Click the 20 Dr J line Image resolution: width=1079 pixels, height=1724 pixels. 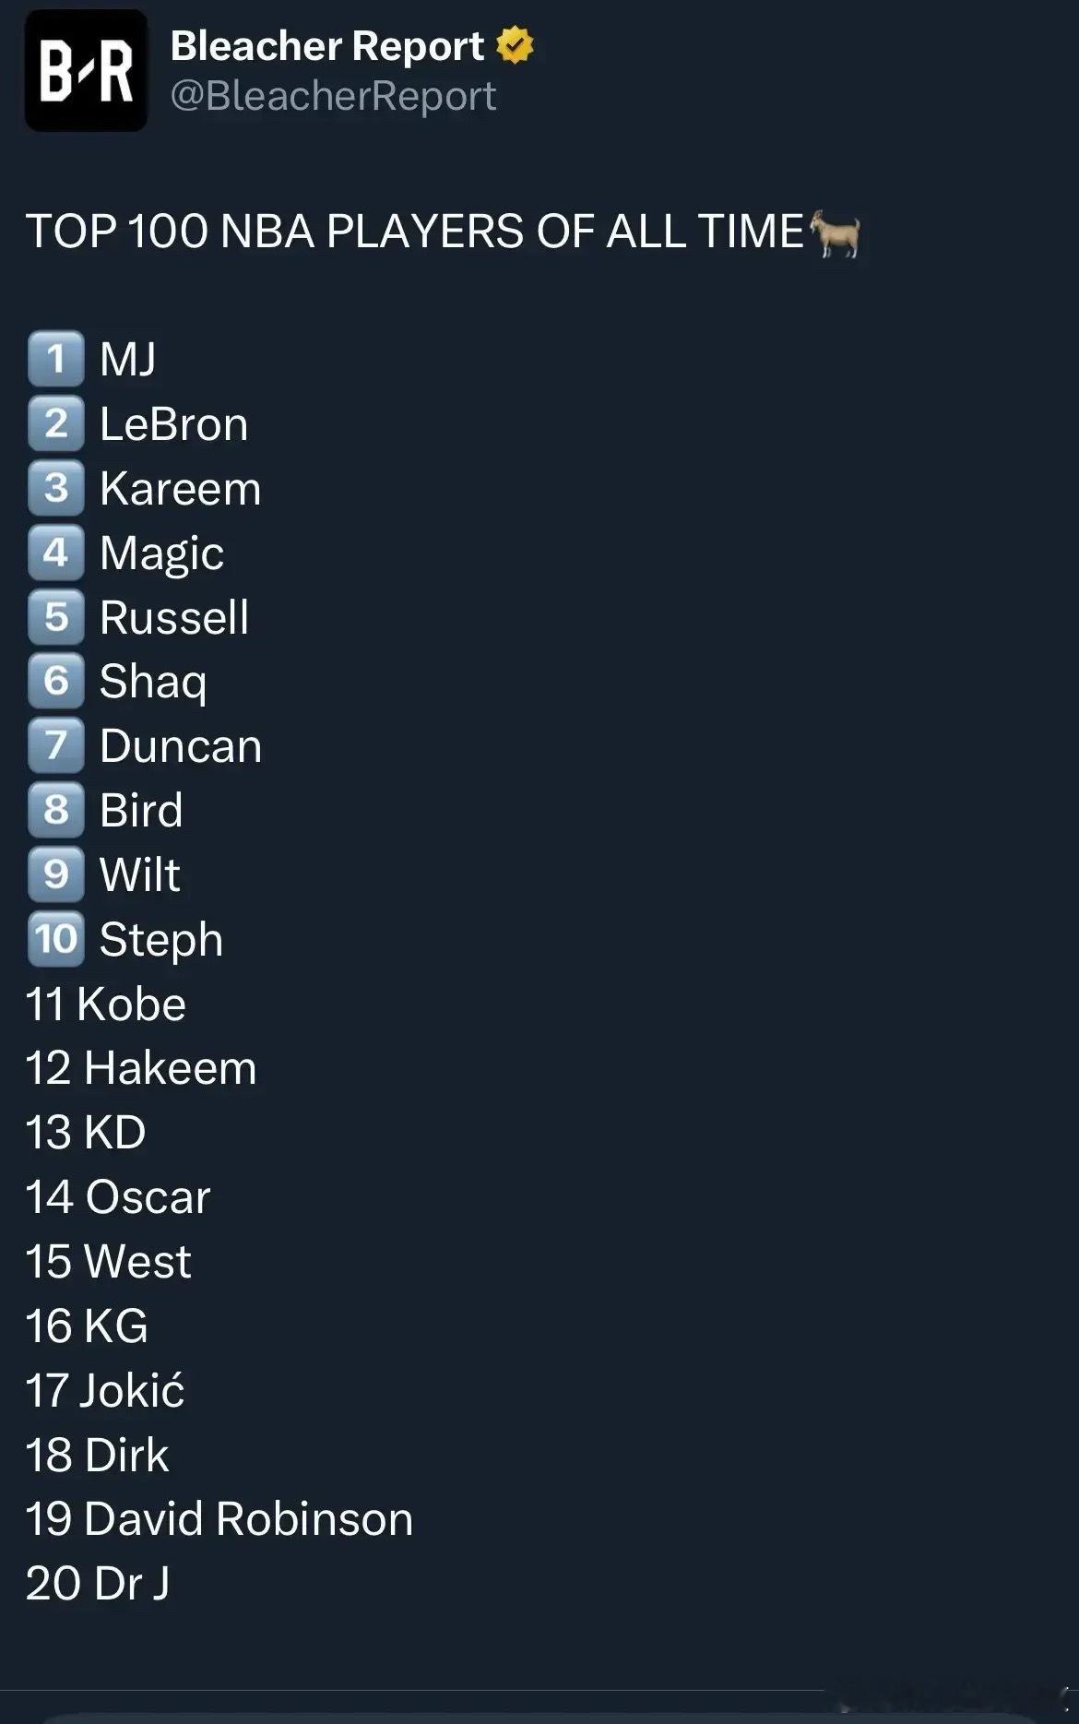click(x=98, y=1583)
